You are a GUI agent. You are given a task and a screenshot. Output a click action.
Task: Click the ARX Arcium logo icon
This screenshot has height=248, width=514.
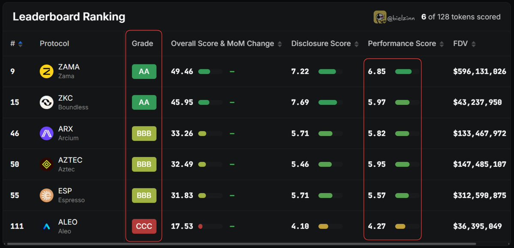coord(47,133)
